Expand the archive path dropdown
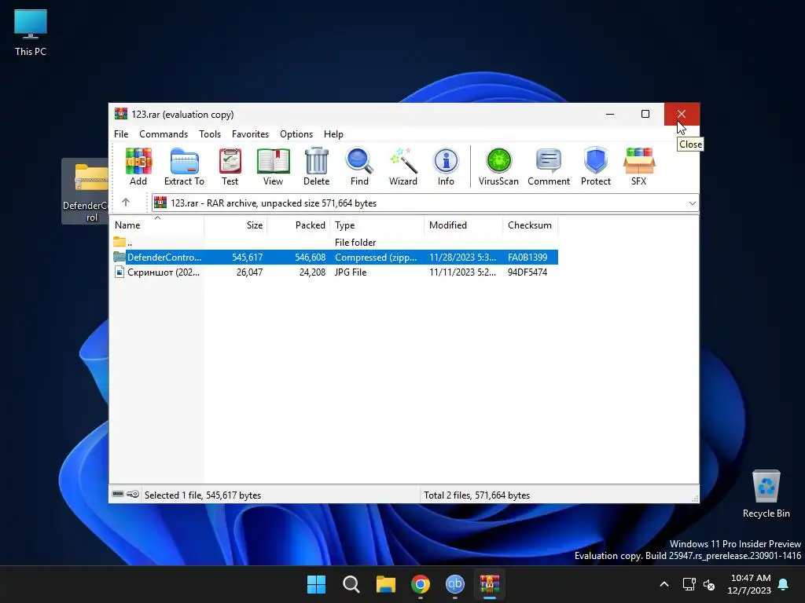Screen dimensions: 805x603 coord(692,203)
